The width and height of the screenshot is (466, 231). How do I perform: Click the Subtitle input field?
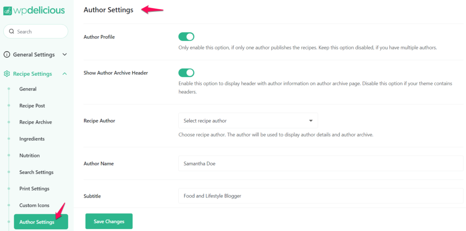321,196
